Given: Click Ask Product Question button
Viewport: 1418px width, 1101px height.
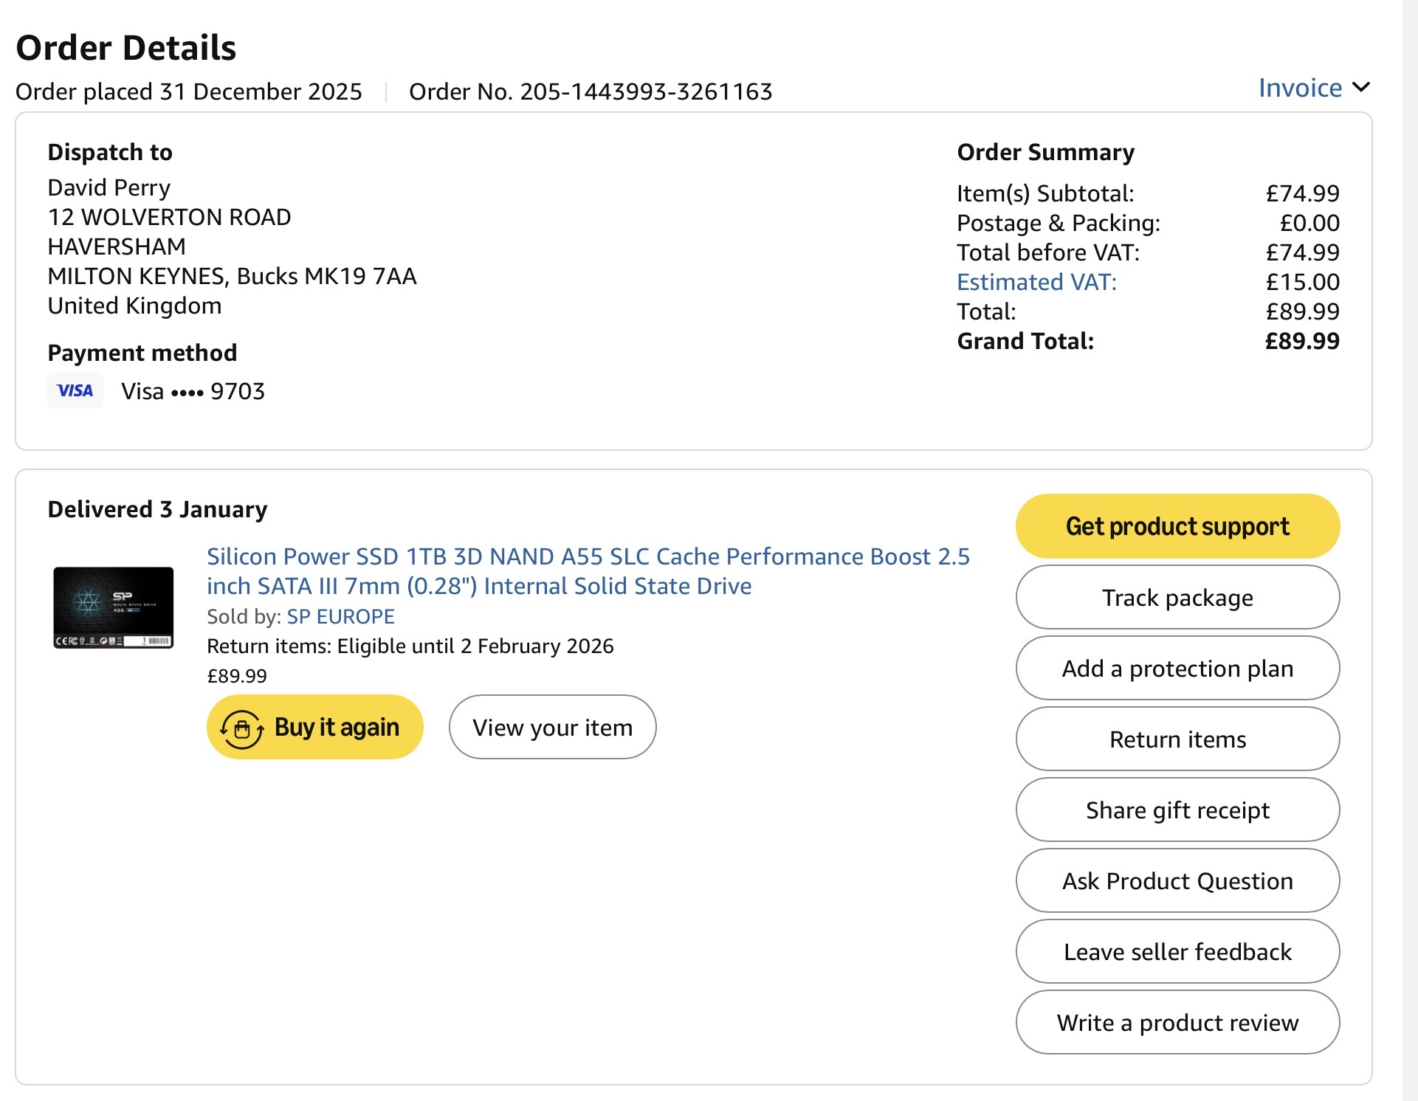Looking at the screenshot, I should pyautogui.click(x=1177, y=880).
